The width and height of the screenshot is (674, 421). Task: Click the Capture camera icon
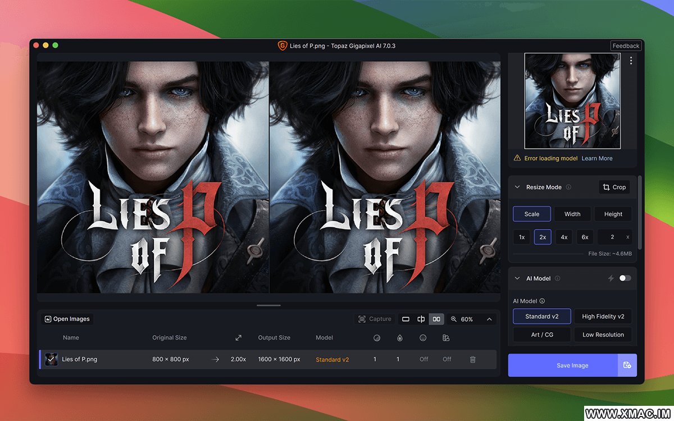362,319
